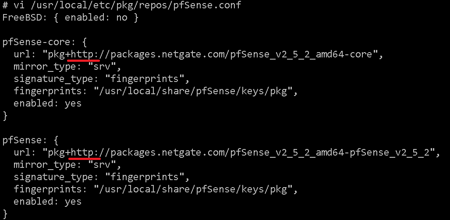The height and width of the screenshot is (220, 450).
Task: Click mirror_type "srv" in last pfSense block
Action: pyautogui.click(x=104, y=165)
